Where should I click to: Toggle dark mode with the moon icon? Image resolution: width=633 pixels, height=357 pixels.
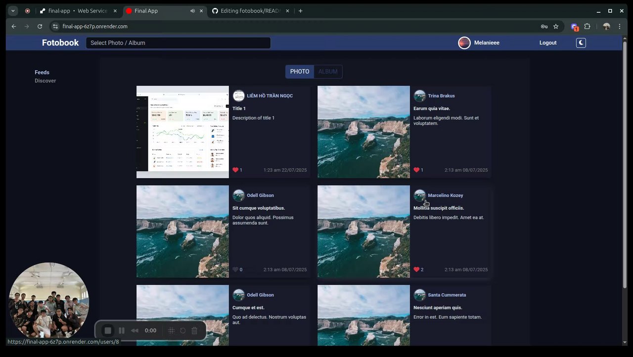(581, 43)
